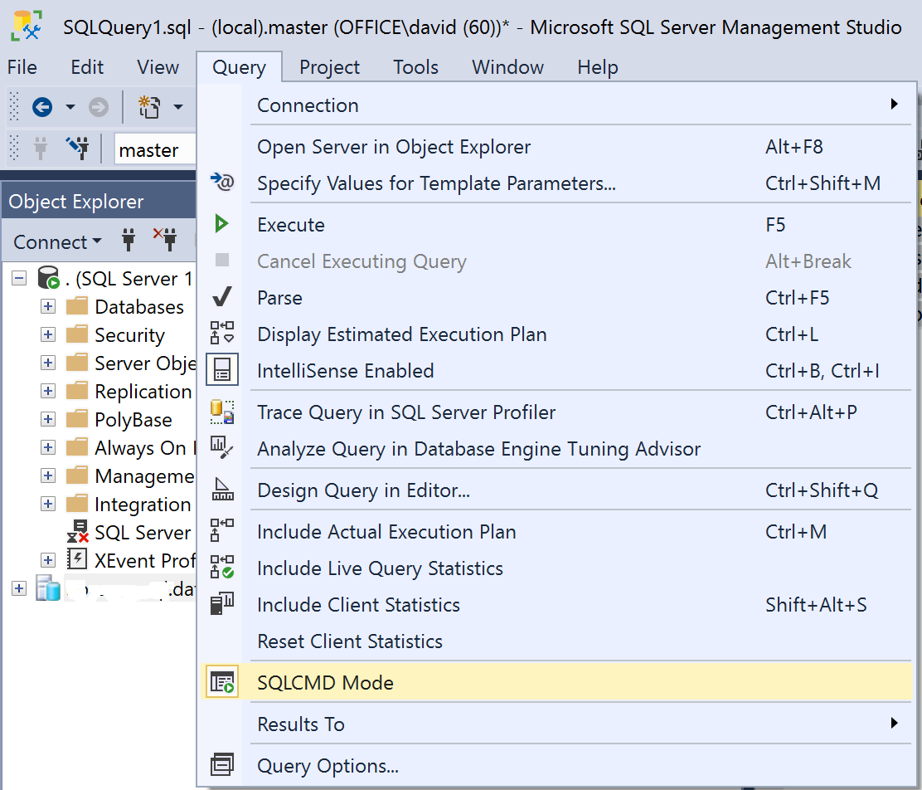Viewport: 922px width, 790px height.
Task: Click the New Project toolbar icon
Action: point(148,107)
